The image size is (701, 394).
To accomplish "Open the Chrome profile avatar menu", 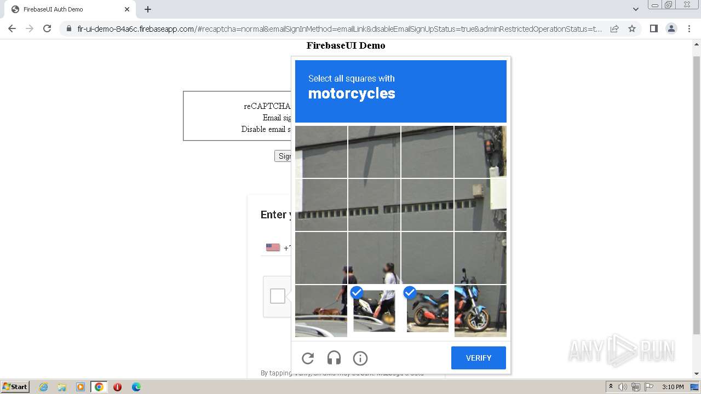I will (x=671, y=28).
